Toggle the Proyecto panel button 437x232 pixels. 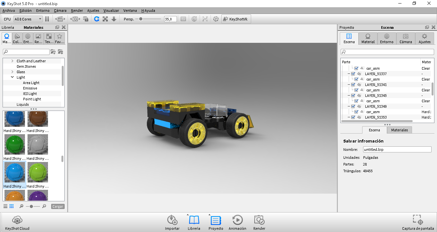point(216,223)
